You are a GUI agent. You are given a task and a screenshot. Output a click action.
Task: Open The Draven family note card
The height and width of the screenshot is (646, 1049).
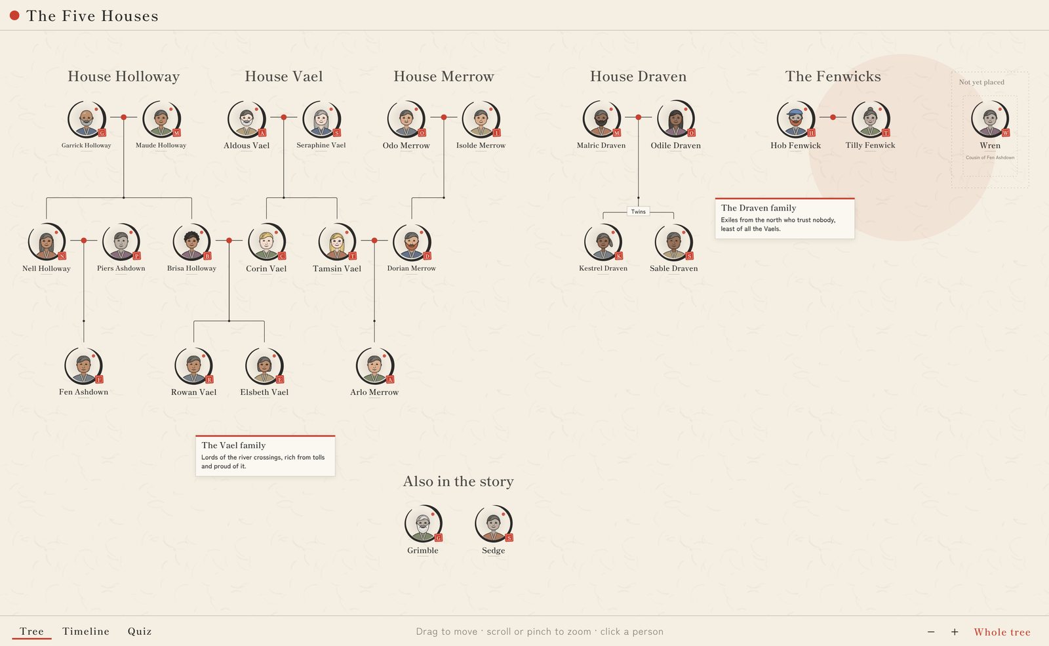click(x=785, y=218)
